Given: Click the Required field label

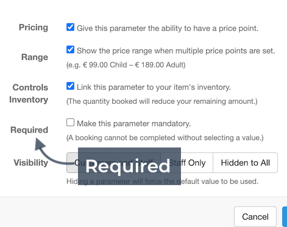Looking at the screenshot, I should tap(29, 130).
